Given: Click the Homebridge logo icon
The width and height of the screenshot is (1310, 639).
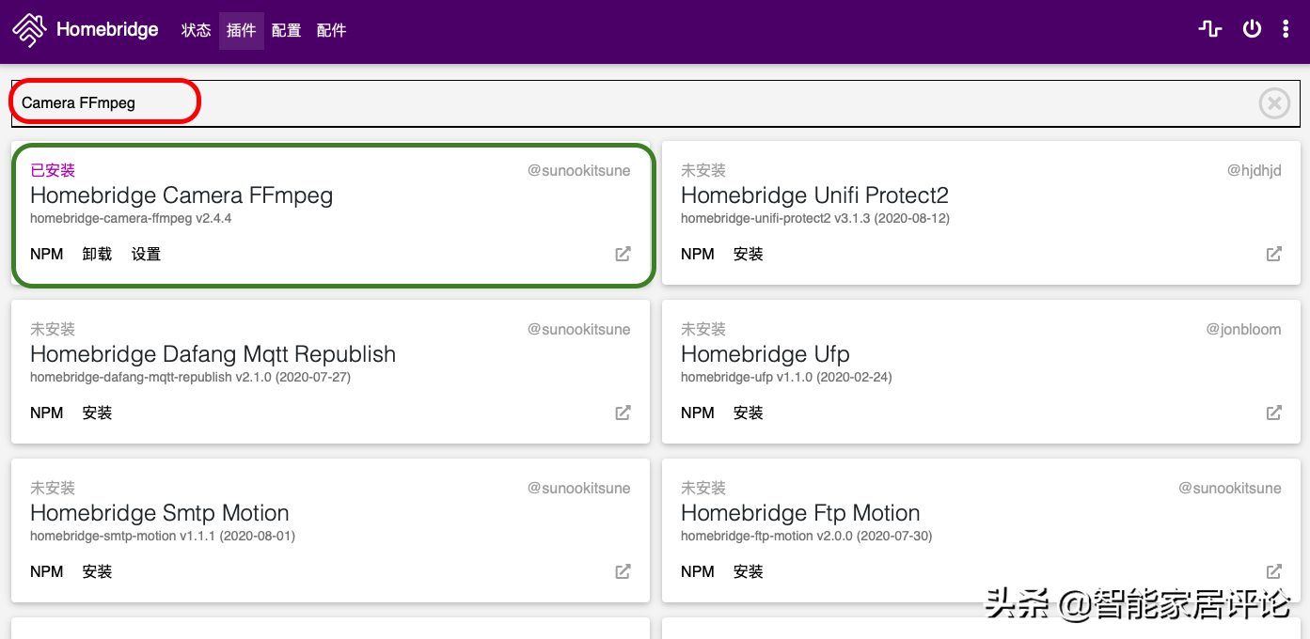Looking at the screenshot, I should click(x=29, y=30).
